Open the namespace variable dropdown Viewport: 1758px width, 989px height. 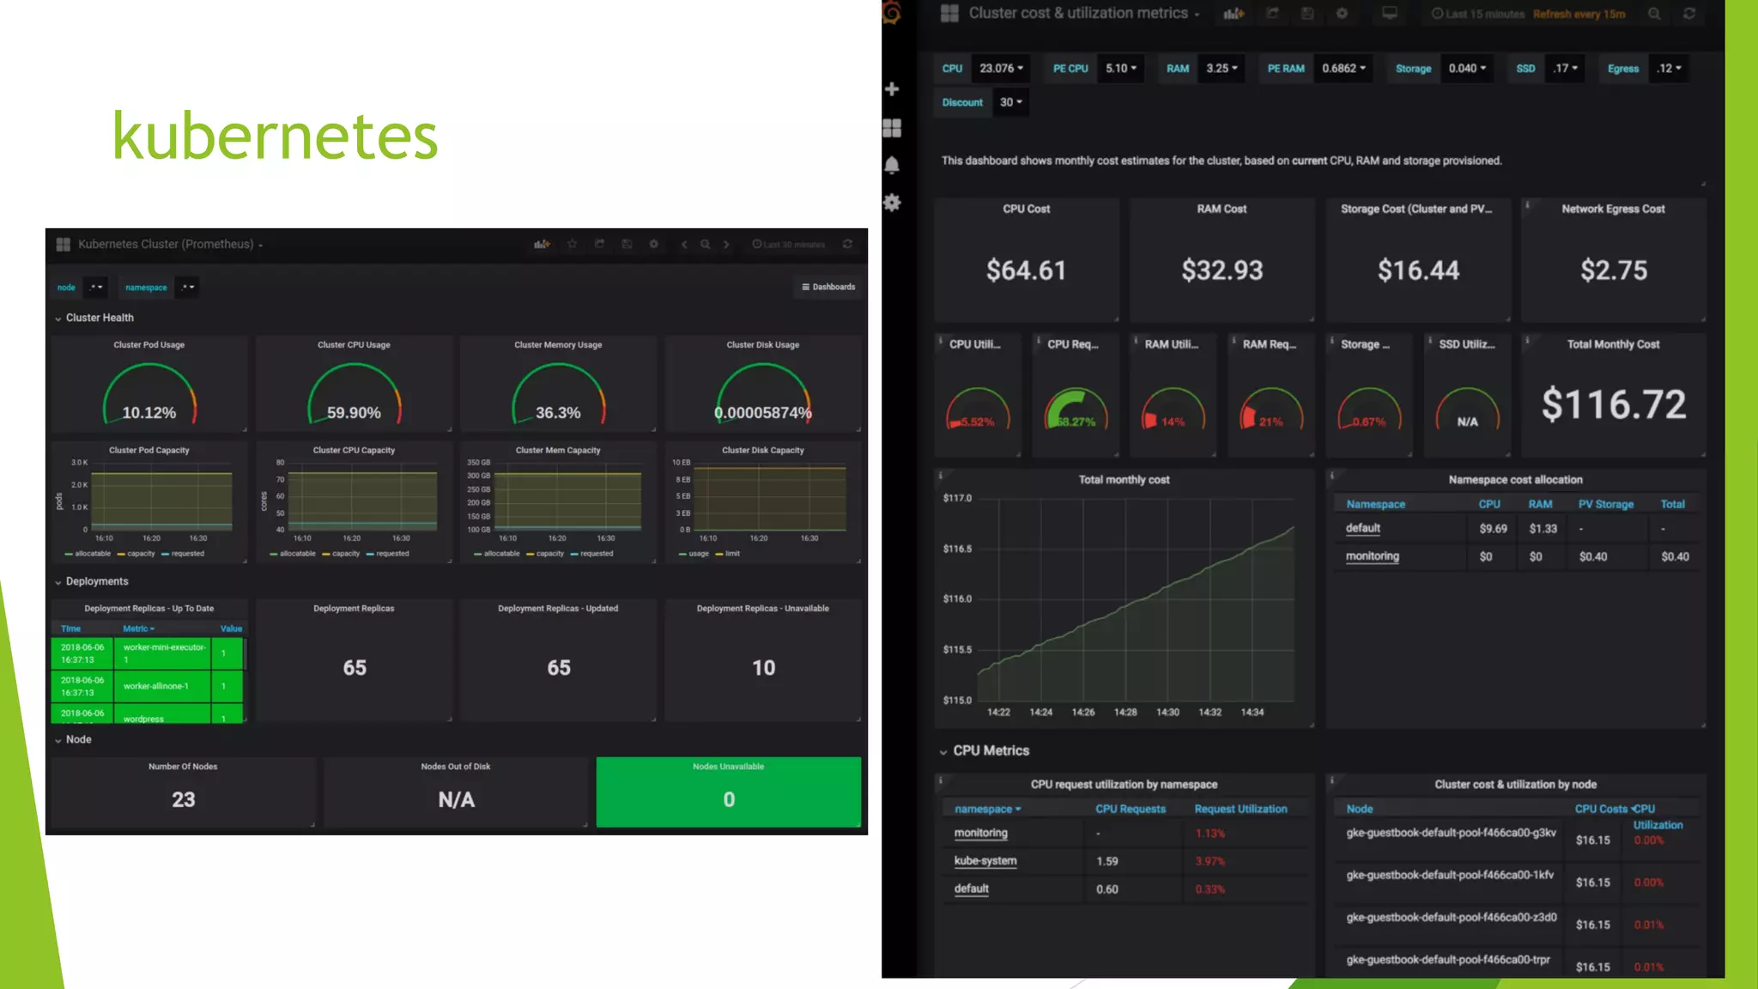click(187, 288)
